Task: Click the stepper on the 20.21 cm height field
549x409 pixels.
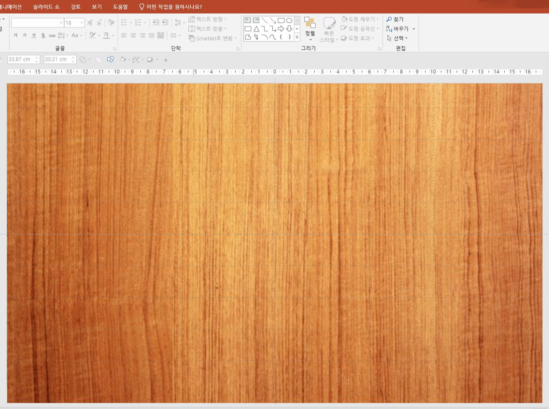Action: pyautogui.click(x=73, y=60)
